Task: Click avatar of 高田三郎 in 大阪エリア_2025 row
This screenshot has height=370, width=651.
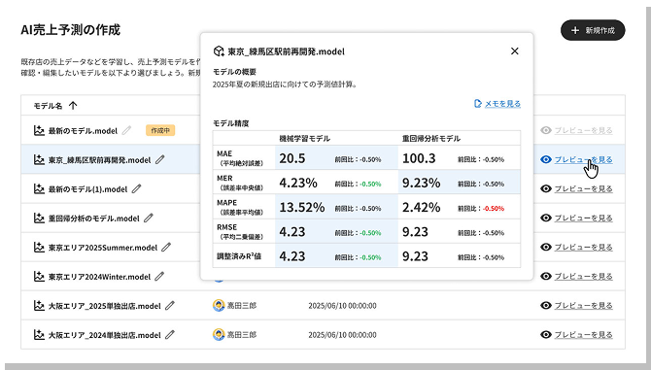Action: [x=219, y=305]
